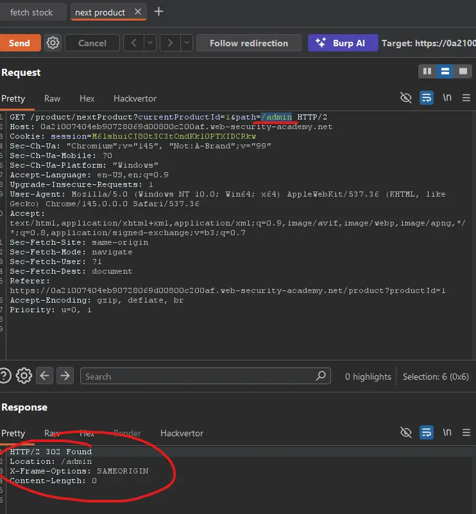The image size is (476, 514).
Task: Go forward to next request in history
Action: coord(170,43)
